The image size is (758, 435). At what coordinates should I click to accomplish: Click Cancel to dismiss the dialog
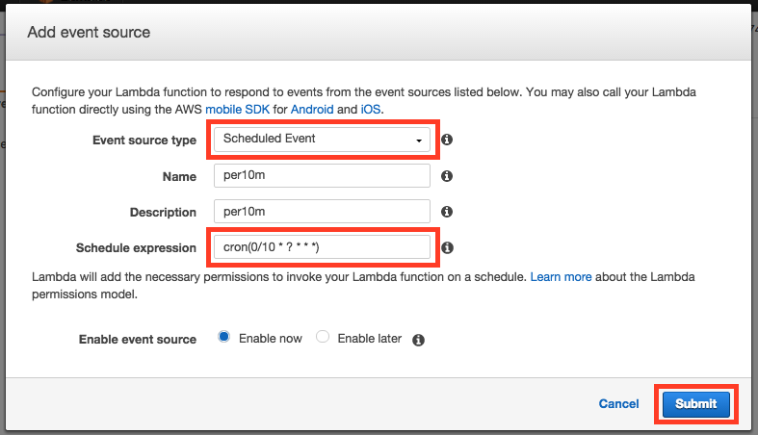[x=618, y=404]
